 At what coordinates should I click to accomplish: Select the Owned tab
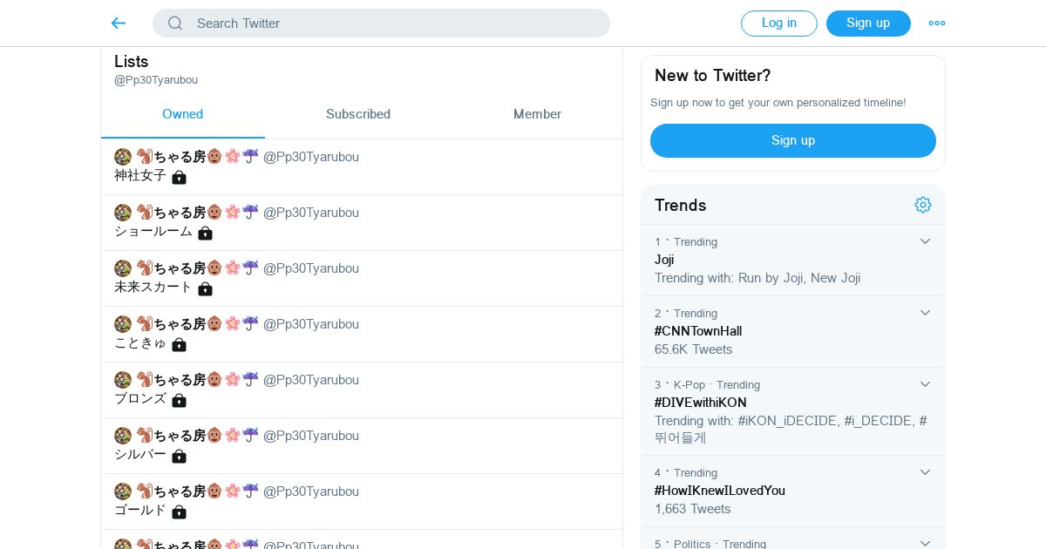pyautogui.click(x=182, y=114)
